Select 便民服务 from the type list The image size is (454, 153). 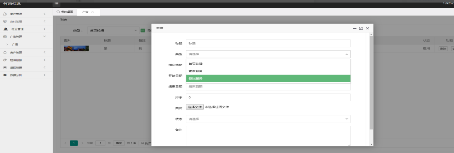click(268, 78)
